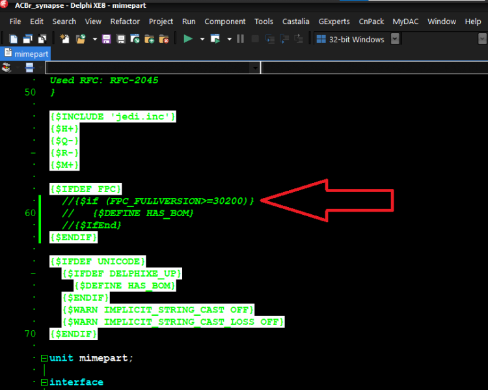The height and width of the screenshot is (390, 488).
Task: Click the Save All floppy icon
Action: pos(120,39)
